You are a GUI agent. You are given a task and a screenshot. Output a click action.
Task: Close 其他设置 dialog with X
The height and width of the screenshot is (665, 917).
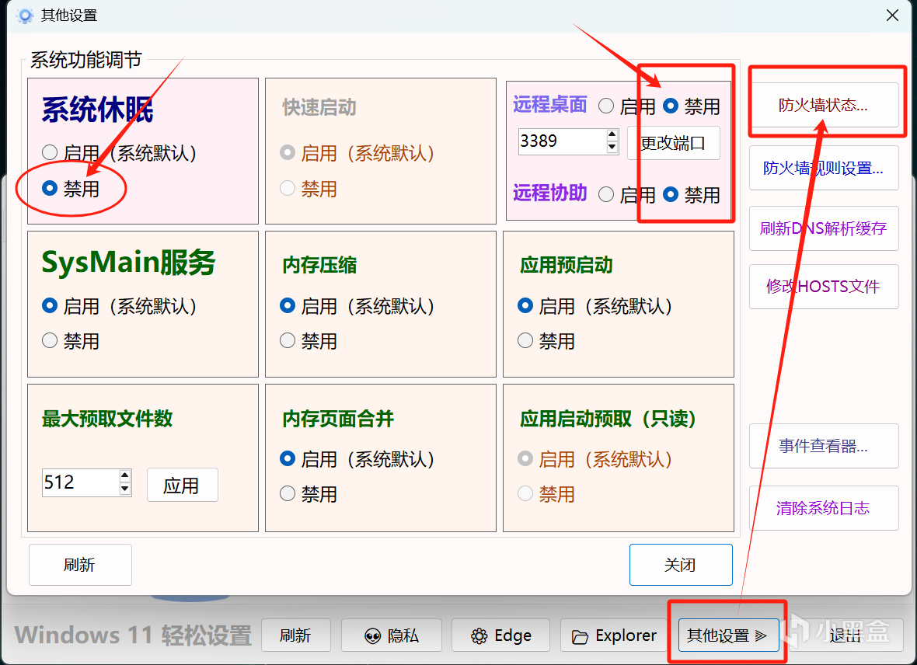tap(892, 16)
